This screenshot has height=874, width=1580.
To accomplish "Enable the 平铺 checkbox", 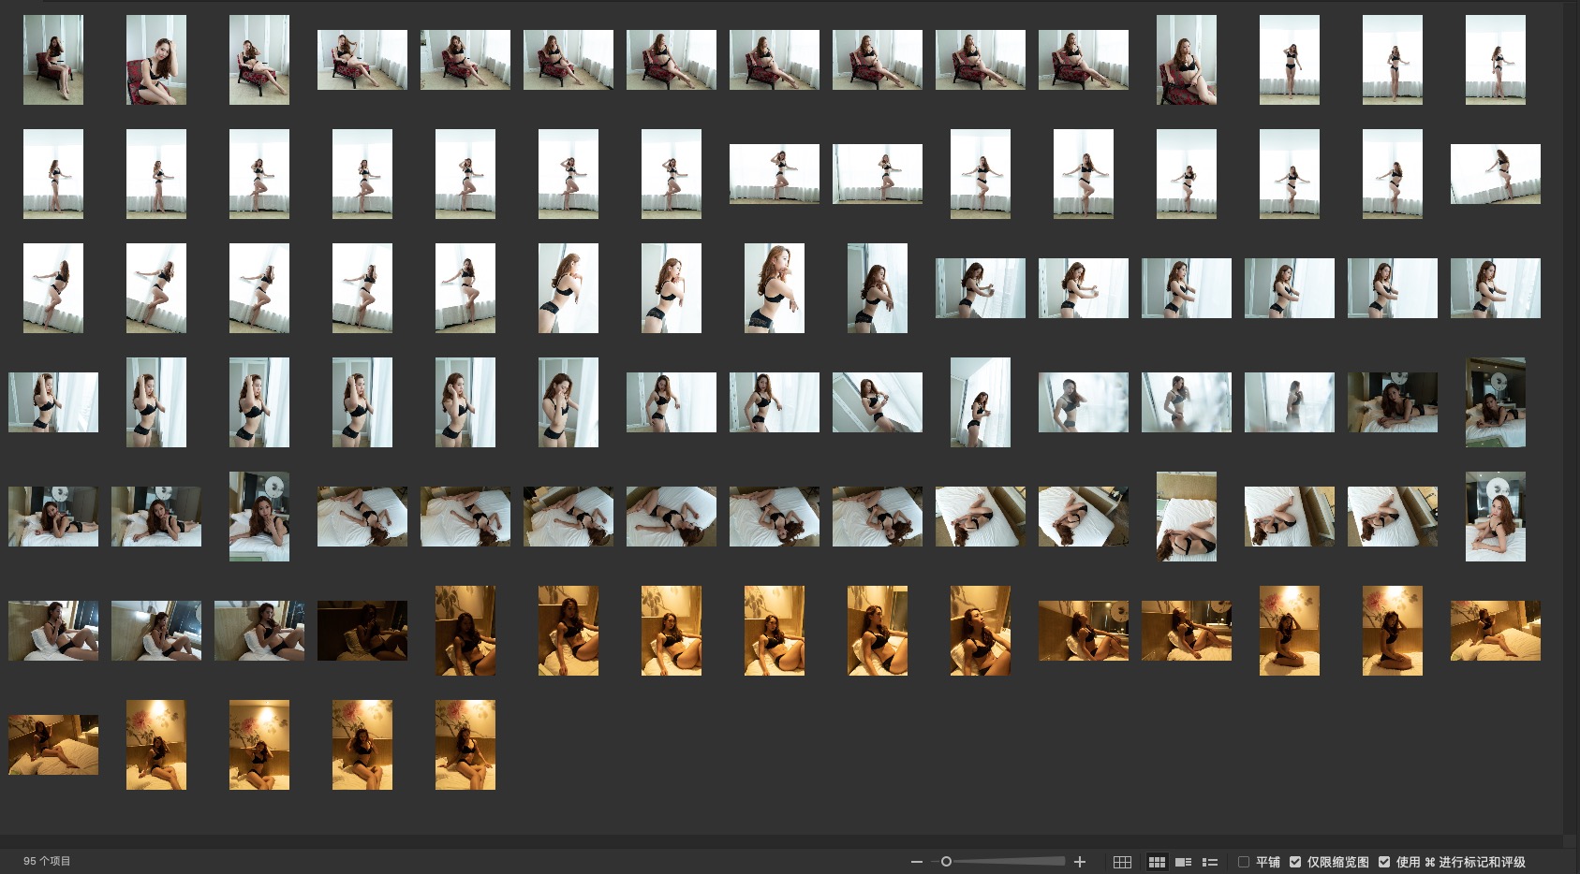I will [1244, 862].
